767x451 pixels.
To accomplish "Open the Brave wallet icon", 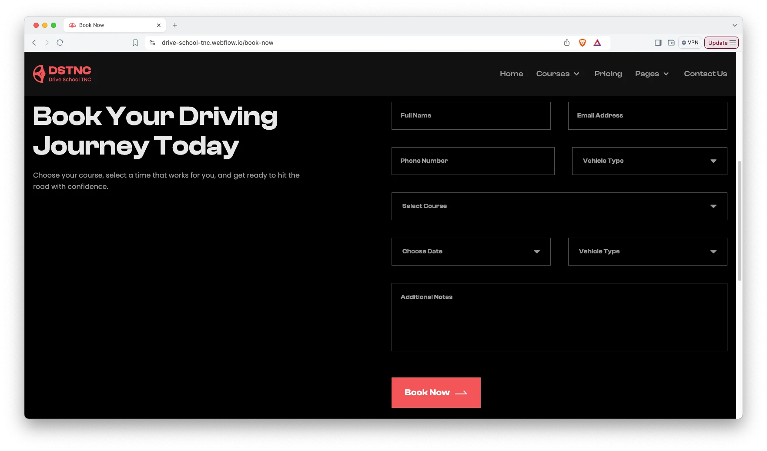I will click(671, 43).
